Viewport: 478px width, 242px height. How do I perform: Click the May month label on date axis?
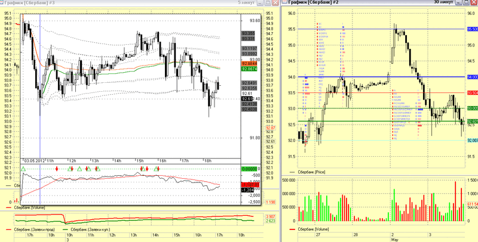[394, 240]
